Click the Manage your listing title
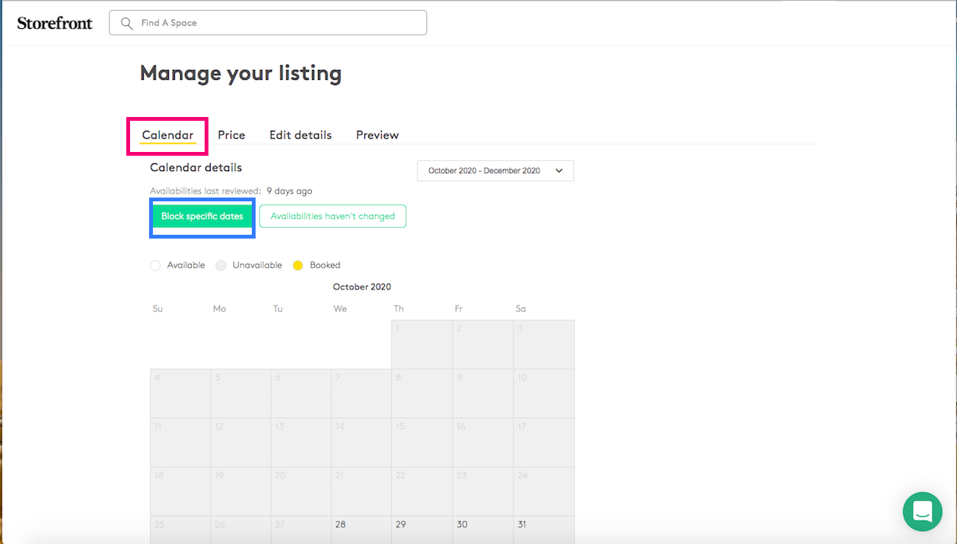The image size is (957, 544). [x=240, y=74]
